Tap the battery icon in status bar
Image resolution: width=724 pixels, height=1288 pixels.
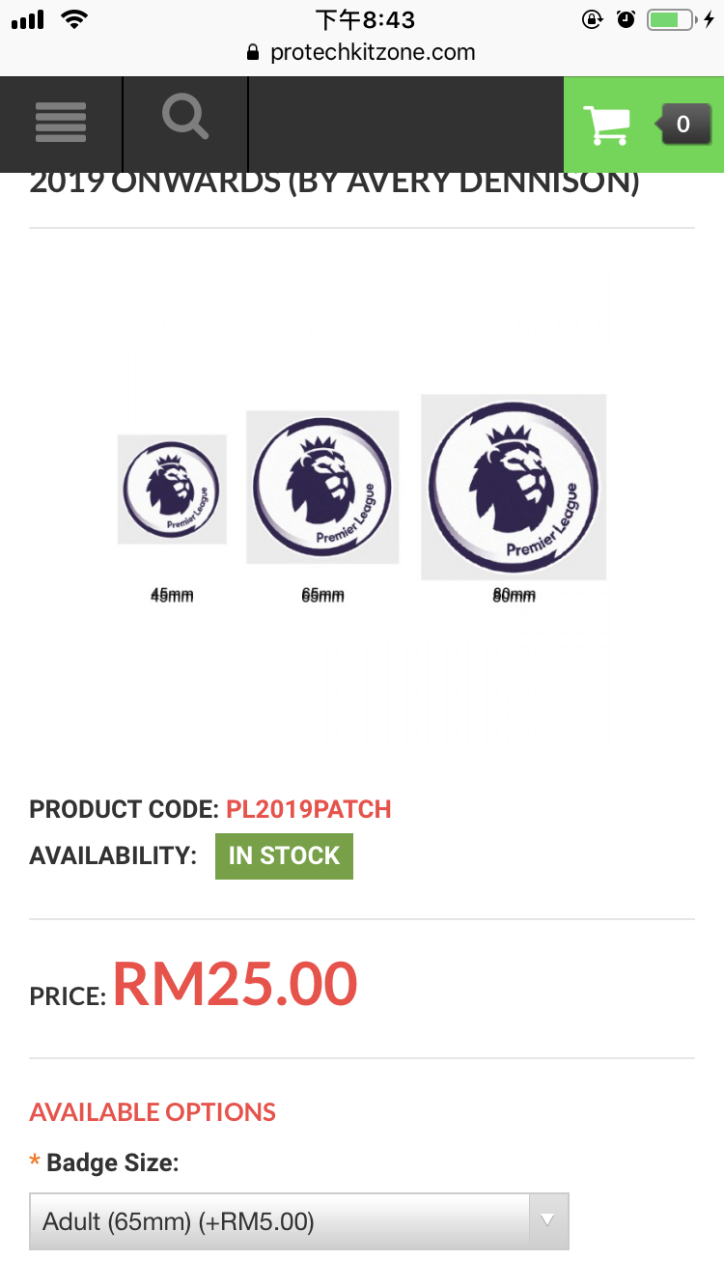point(672,19)
